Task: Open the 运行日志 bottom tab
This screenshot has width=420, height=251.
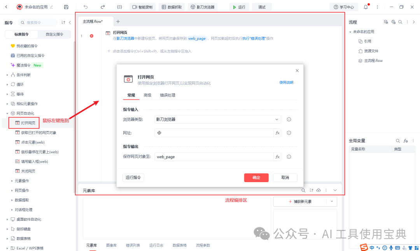Action: coord(156,246)
